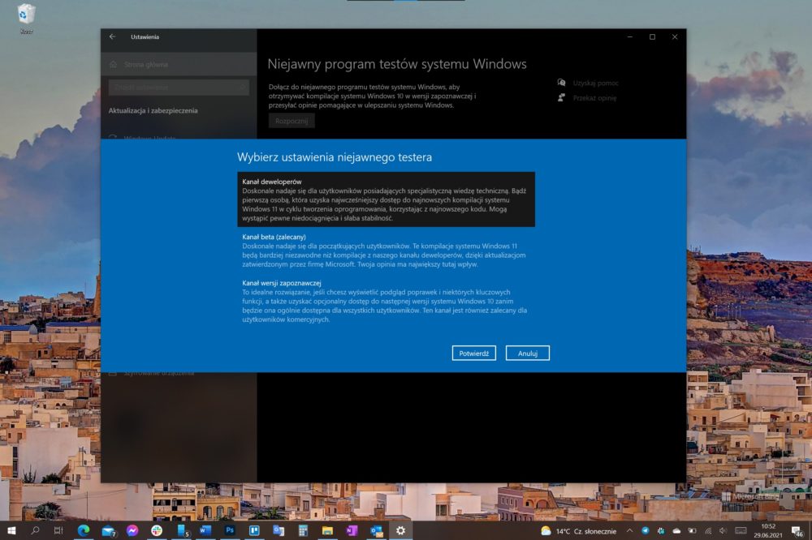Image resolution: width=812 pixels, height=540 pixels.
Task: Go to Strona główna in Settings sidebar
Action: point(179,64)
